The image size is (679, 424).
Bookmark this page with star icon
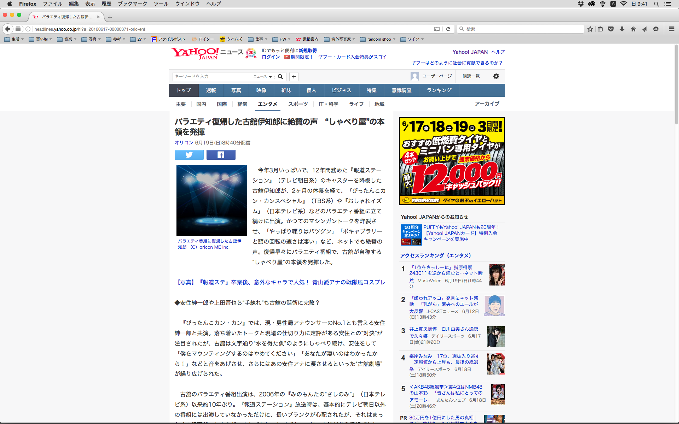tap(590, 29)
